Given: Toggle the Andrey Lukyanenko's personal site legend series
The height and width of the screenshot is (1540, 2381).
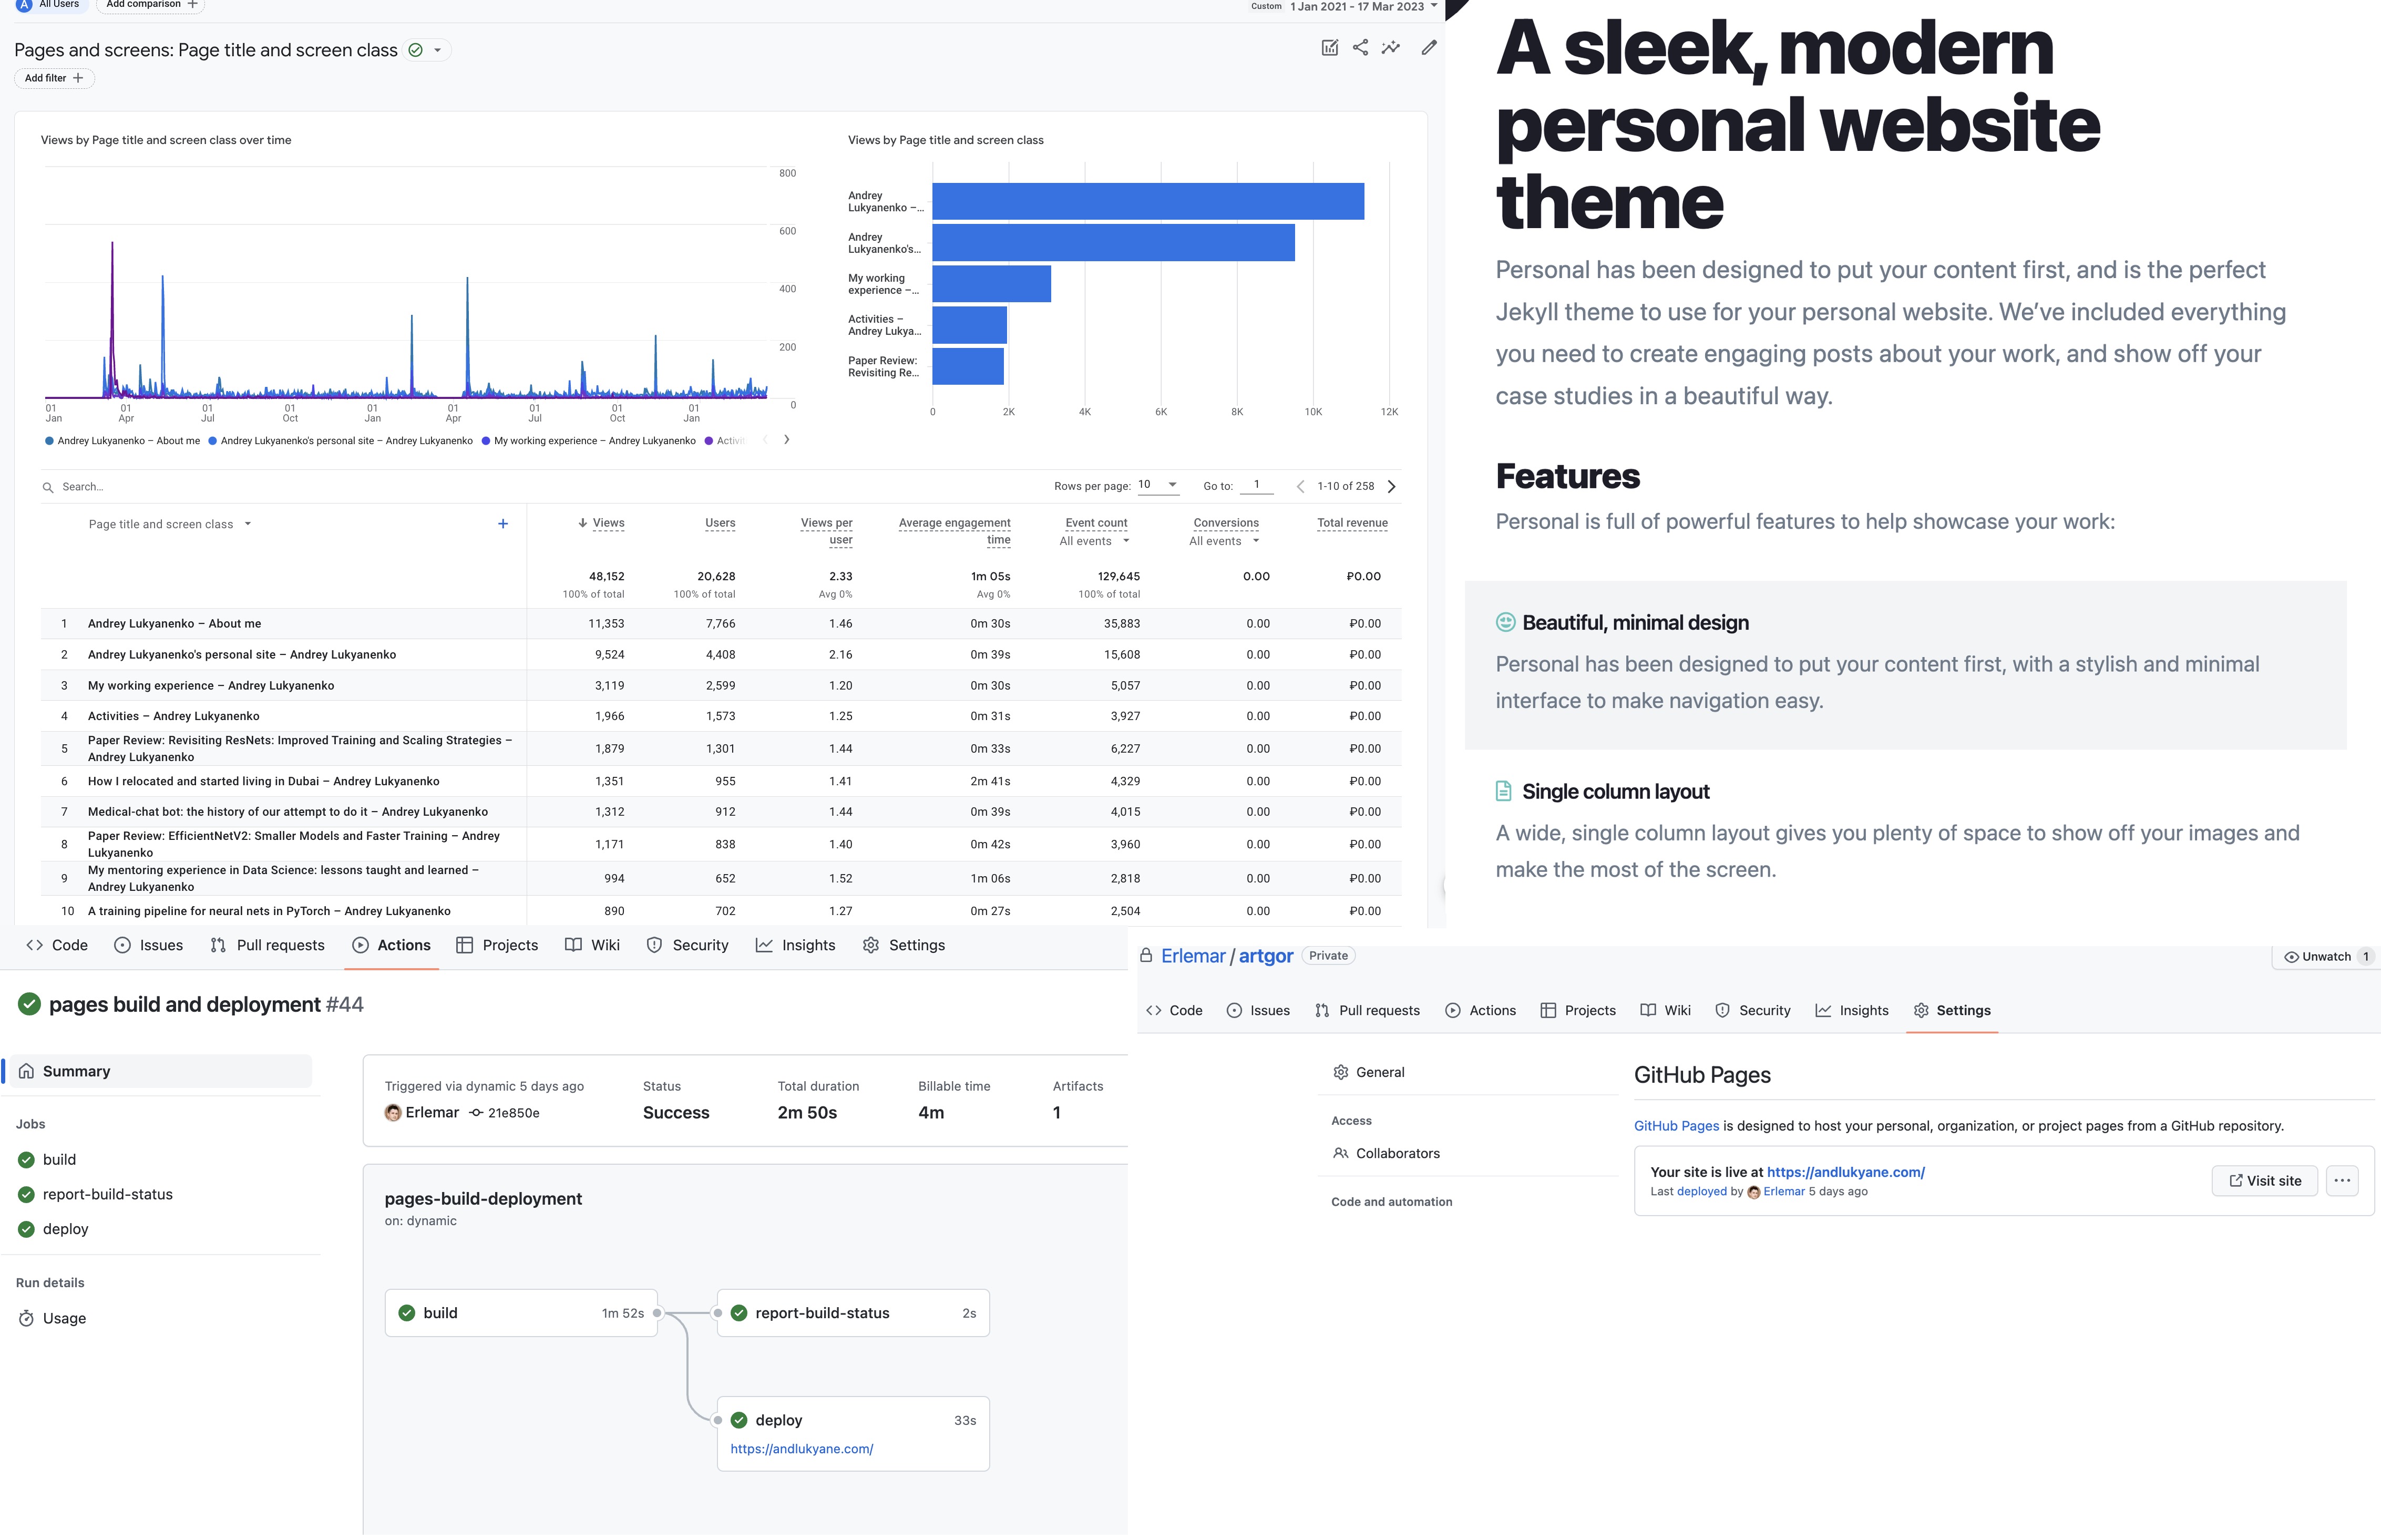Looking at the screenshot, I should coord(346,441).
